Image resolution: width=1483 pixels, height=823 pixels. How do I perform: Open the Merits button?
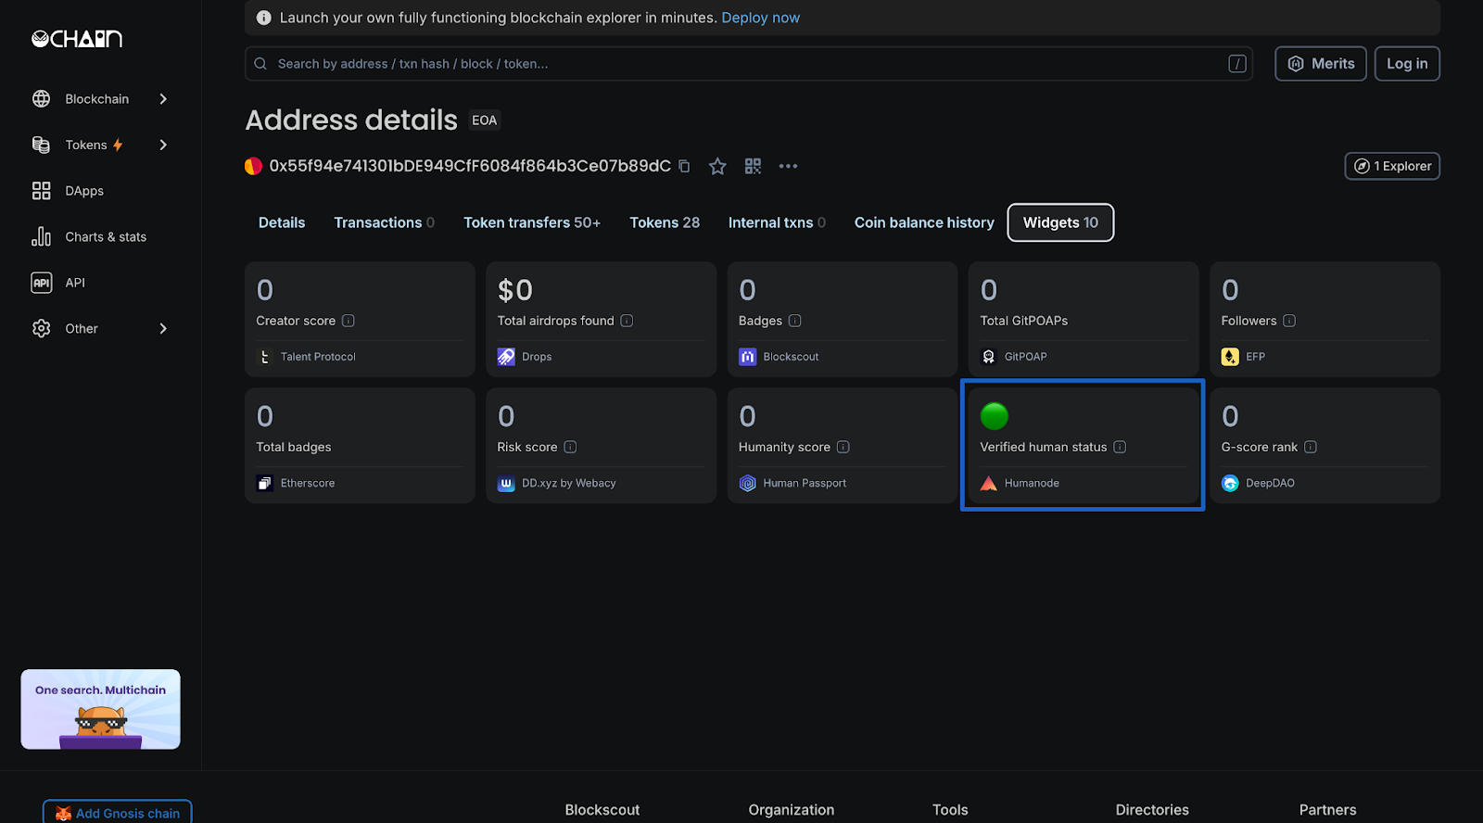(1320, 64)
